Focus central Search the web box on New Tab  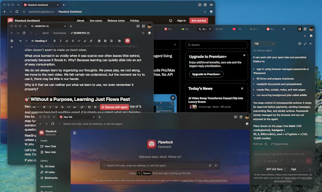pyautogui.click(x=160, y=165)
